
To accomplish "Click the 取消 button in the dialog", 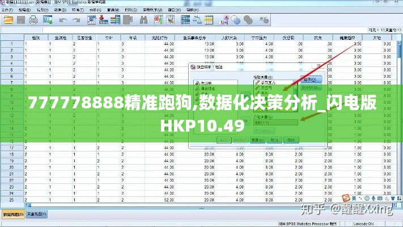I will point(274,140).
